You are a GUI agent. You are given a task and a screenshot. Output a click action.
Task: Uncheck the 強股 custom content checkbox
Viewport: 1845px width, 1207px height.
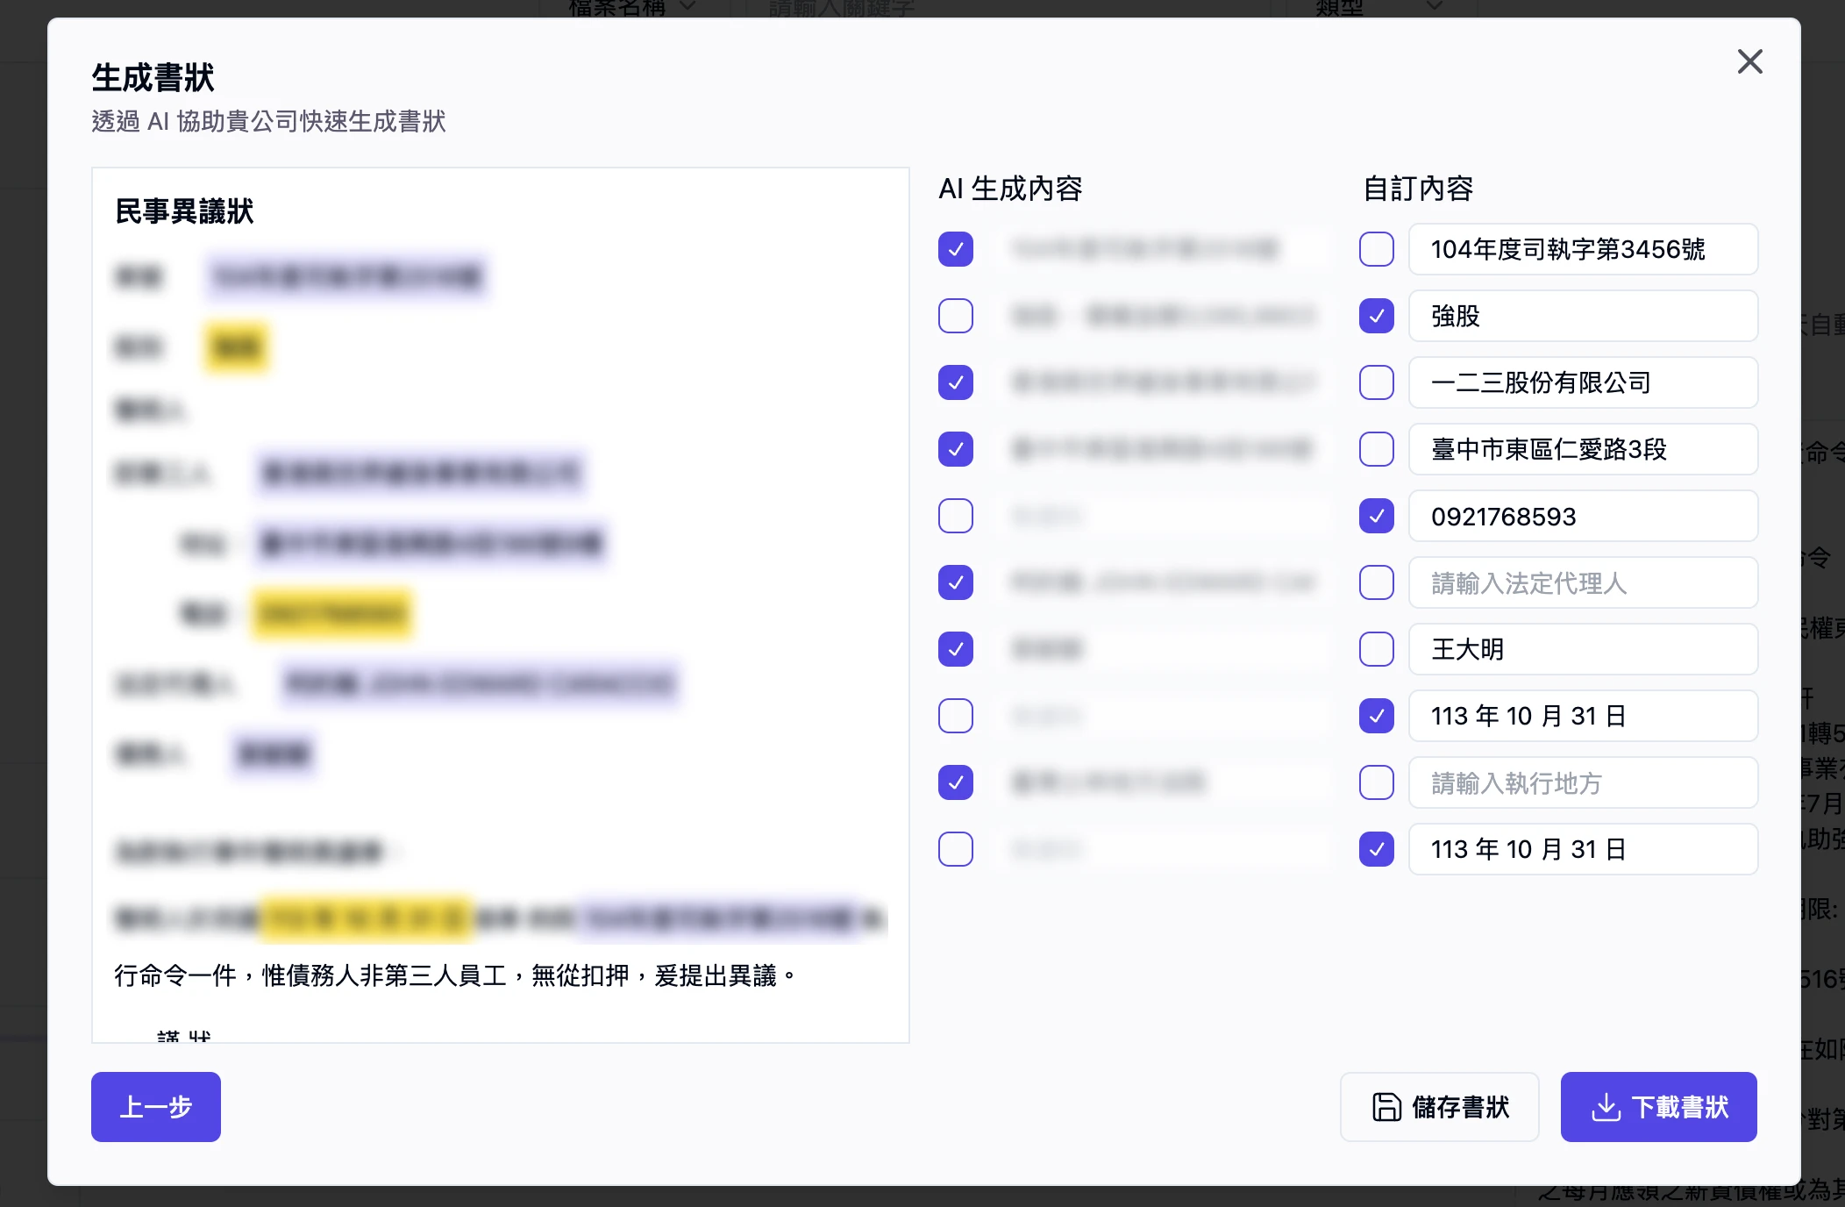click(1376, 316)
